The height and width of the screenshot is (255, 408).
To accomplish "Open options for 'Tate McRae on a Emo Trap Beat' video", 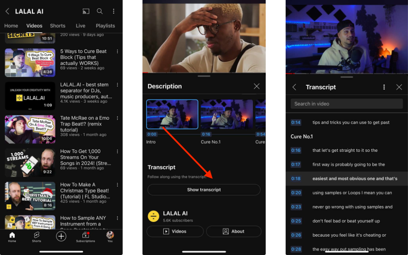I will [118, 118].
